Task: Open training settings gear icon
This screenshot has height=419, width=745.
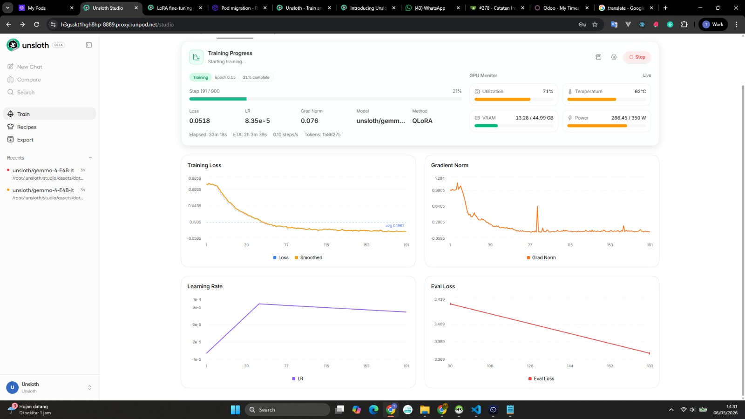Action: [614, 57]
